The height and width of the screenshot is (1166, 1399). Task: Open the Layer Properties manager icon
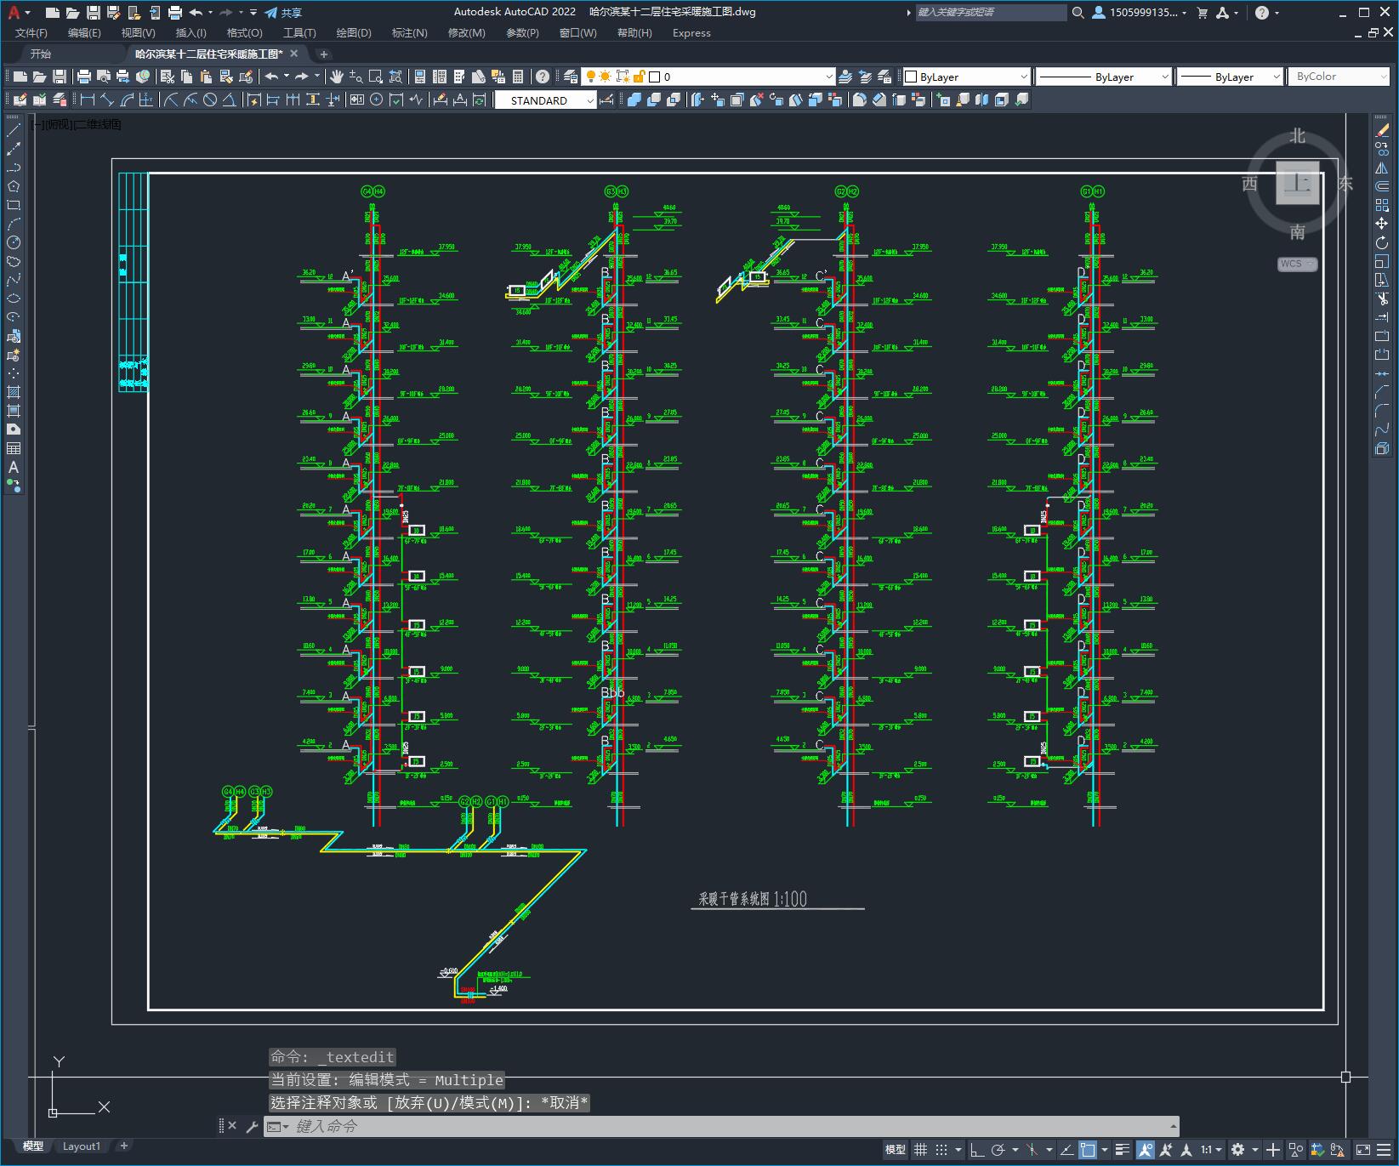click(x=570, y=77)
